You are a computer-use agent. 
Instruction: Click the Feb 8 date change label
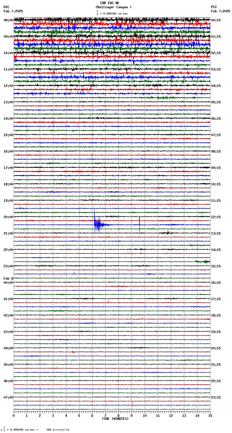point(8,279)
